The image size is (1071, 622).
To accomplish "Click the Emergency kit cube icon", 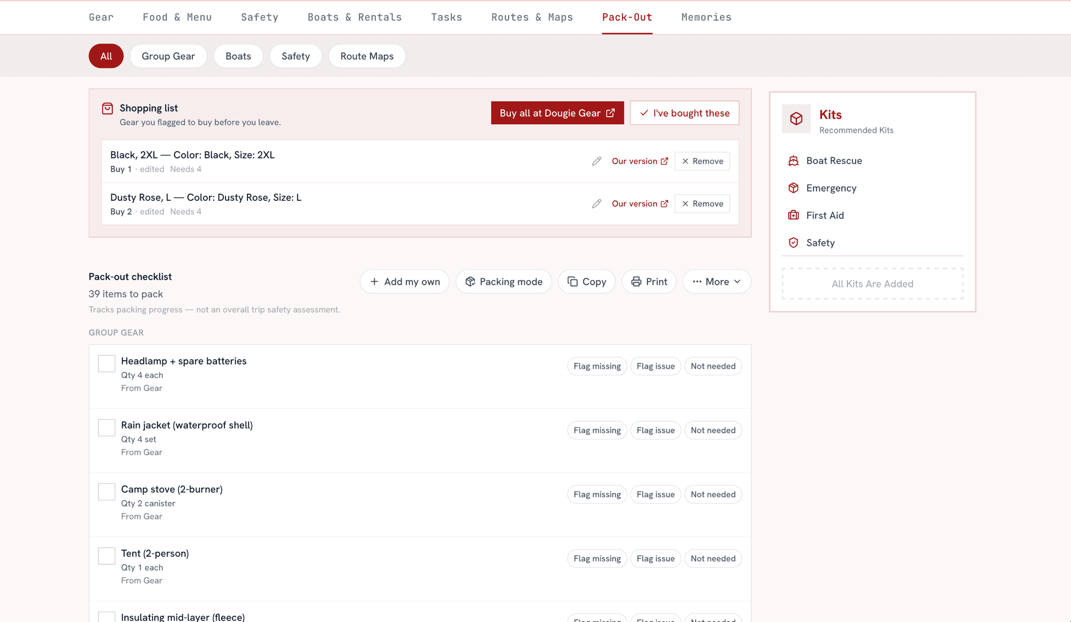I will point(793,188).
